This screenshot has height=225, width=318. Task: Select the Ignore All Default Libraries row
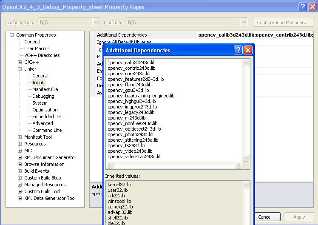(124, 42)
